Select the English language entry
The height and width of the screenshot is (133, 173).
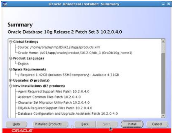(x=23, y=64)
